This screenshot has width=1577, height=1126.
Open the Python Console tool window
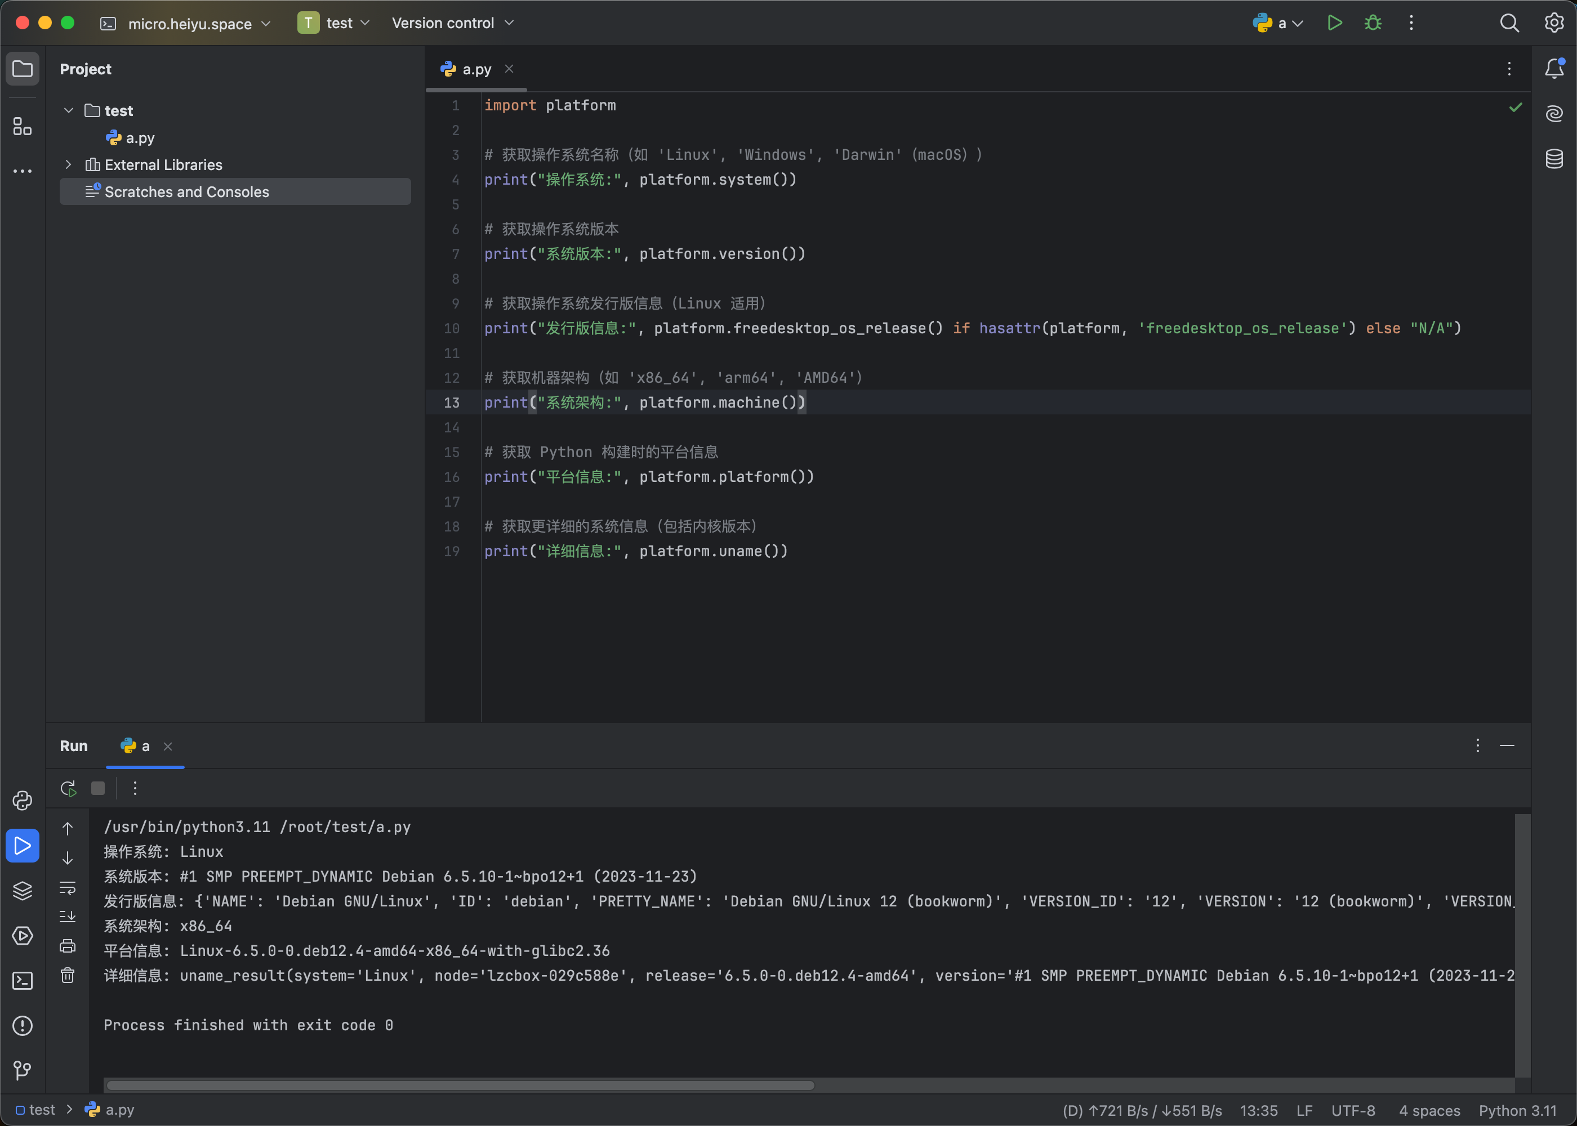click(22, 801)
